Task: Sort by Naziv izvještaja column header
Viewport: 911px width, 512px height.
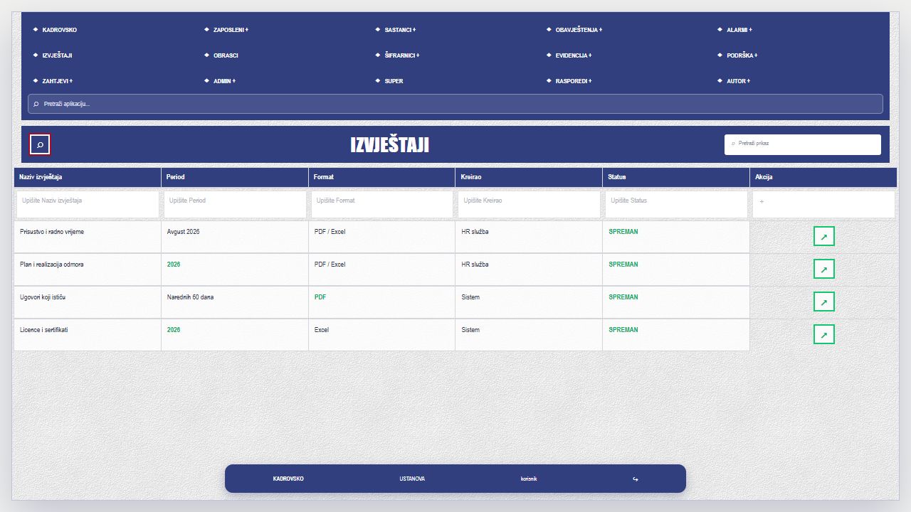Action: tap(88, 177)
